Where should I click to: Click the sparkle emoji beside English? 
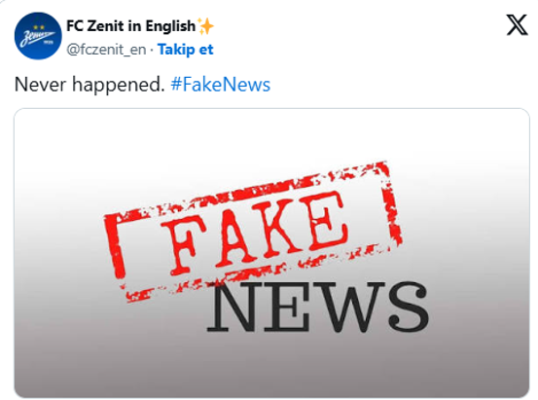(205, 26)
